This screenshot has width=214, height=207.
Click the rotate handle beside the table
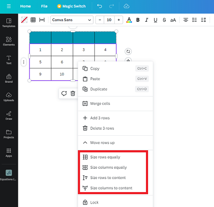coord(128,51)
